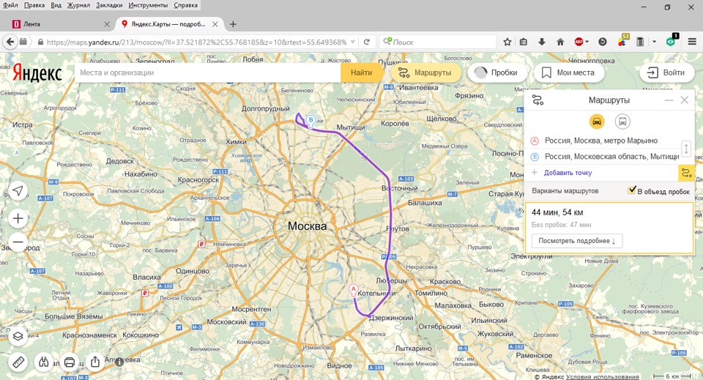
Task: Toggle the Пробки traffic layer
Action: [x=498, y=72]
